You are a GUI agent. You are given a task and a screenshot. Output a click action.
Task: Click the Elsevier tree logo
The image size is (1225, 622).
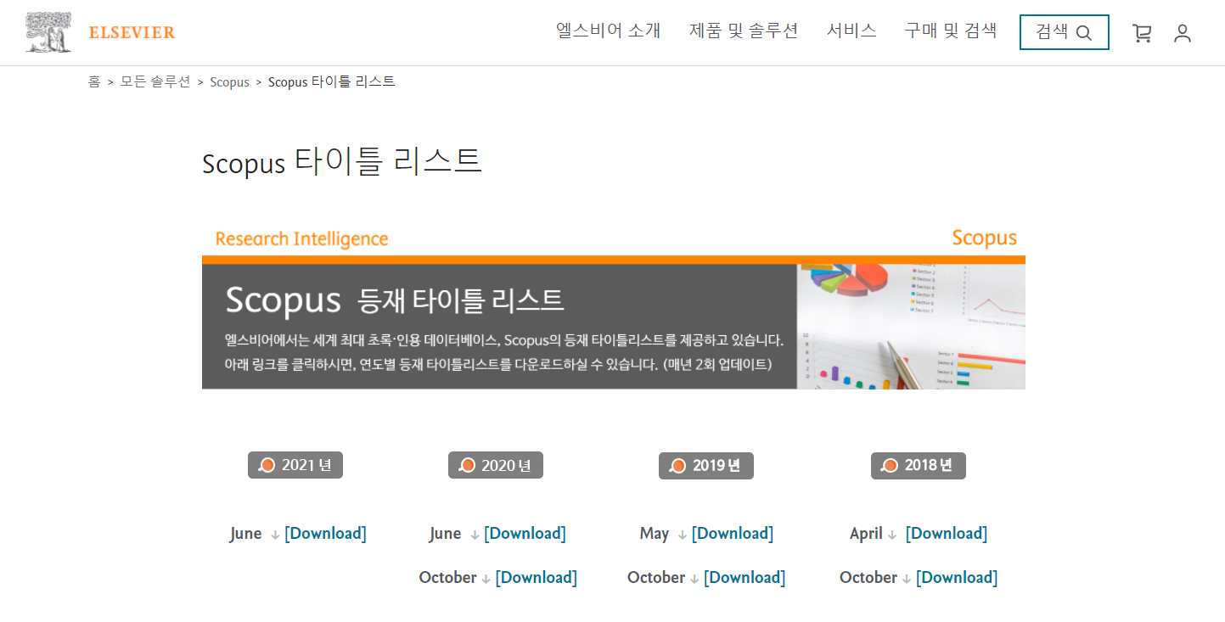tap(48, 32)
